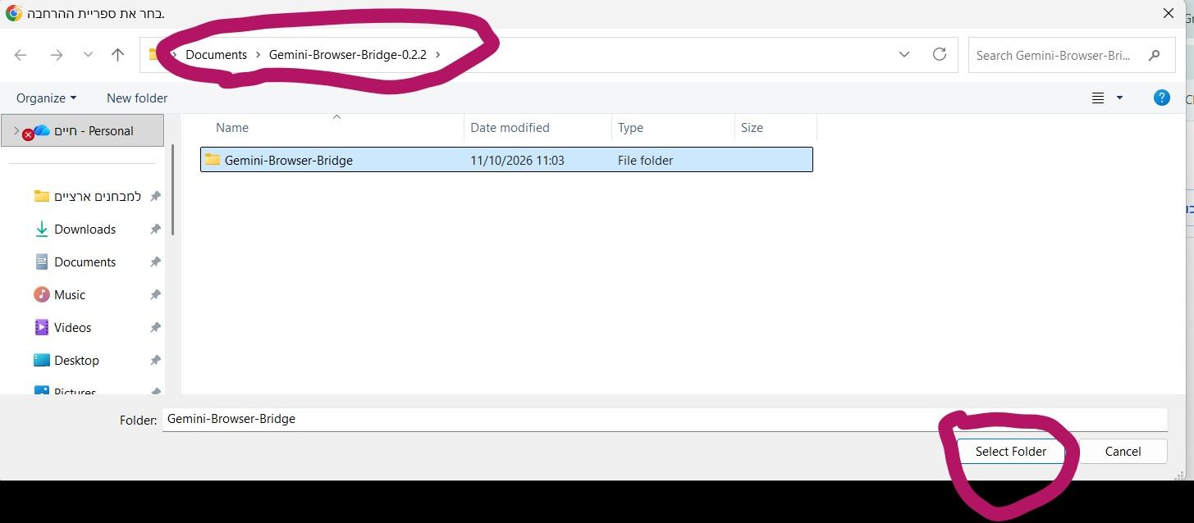
Task: Open the Organize menu
Action: (46, 98)
